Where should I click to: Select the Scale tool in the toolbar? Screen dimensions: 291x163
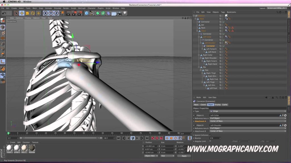click(x=27, y=13)
